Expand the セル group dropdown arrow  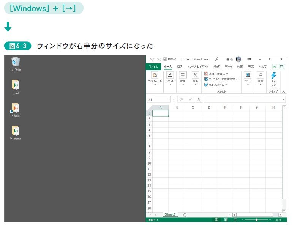point(248,85)
